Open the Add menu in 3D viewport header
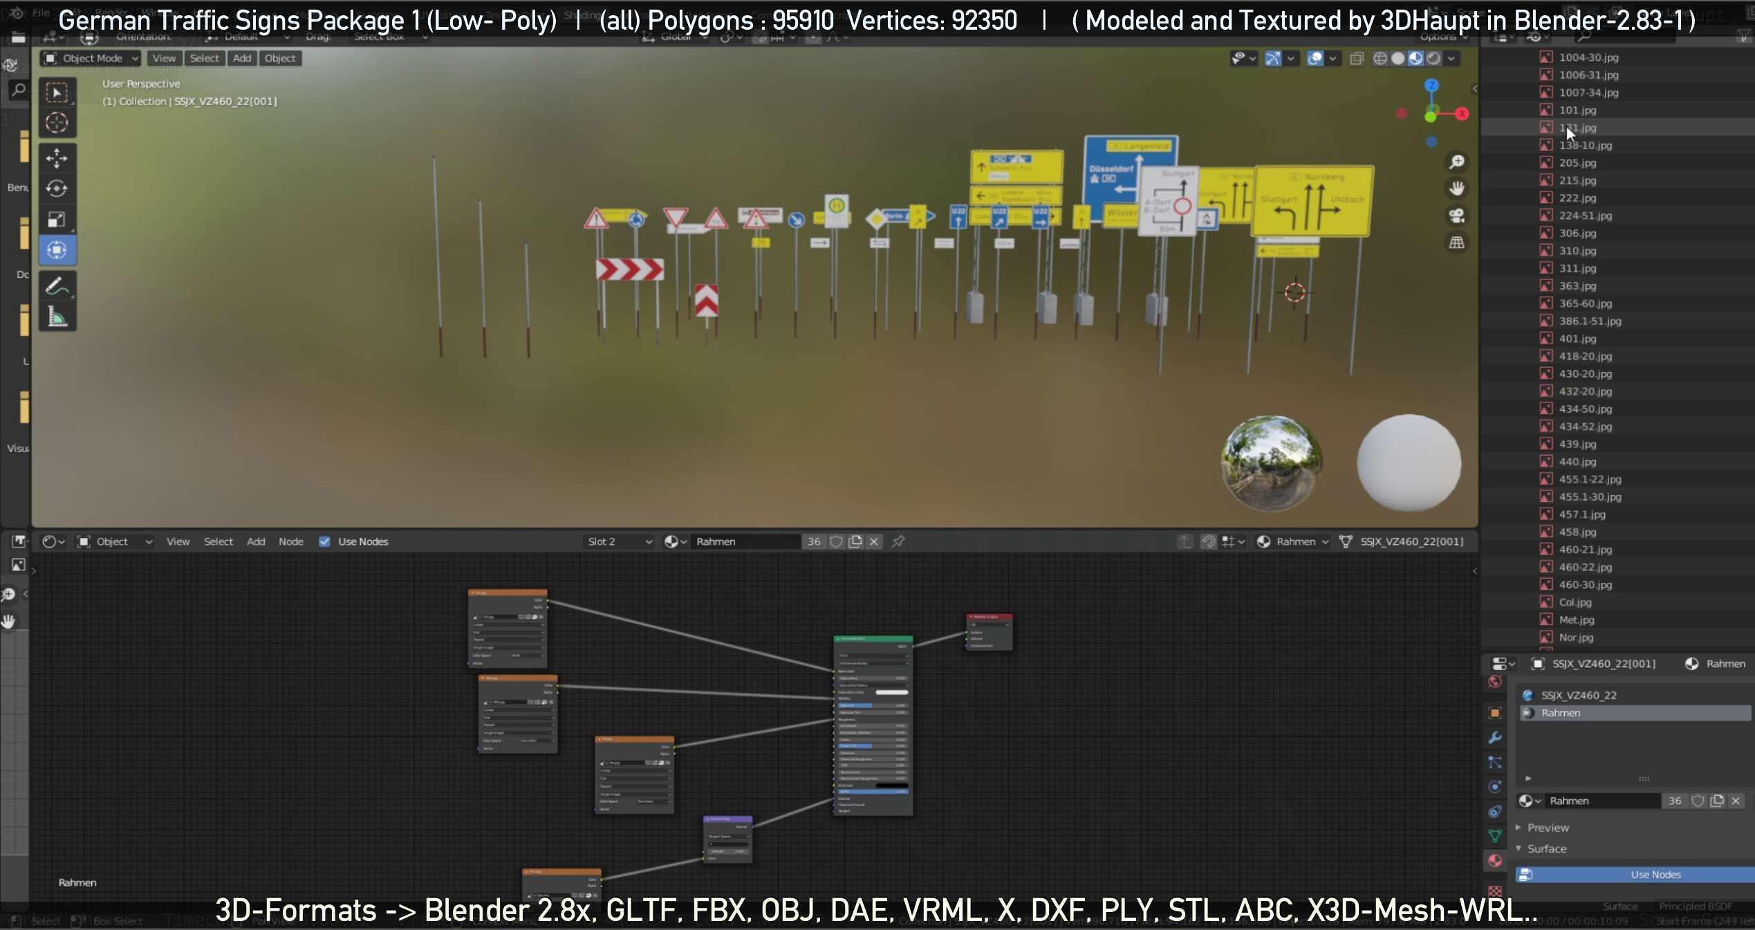 (x=242, y=59)
